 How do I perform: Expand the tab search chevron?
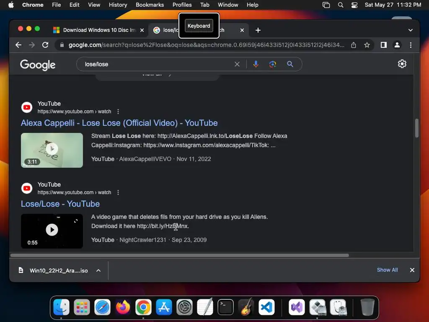pos(411,30)
